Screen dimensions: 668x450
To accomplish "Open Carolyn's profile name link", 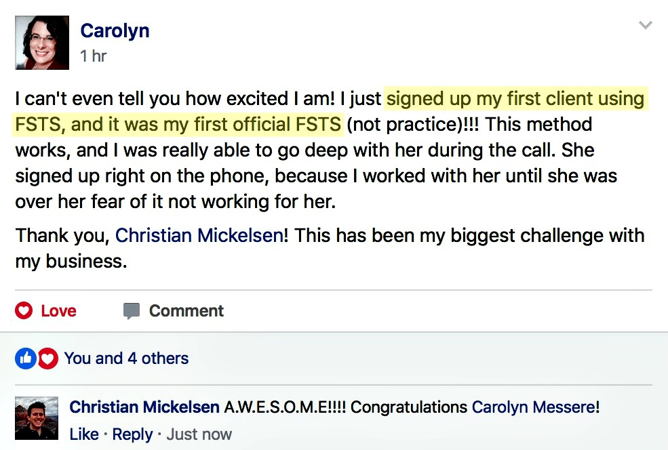I will click(115, 30).
